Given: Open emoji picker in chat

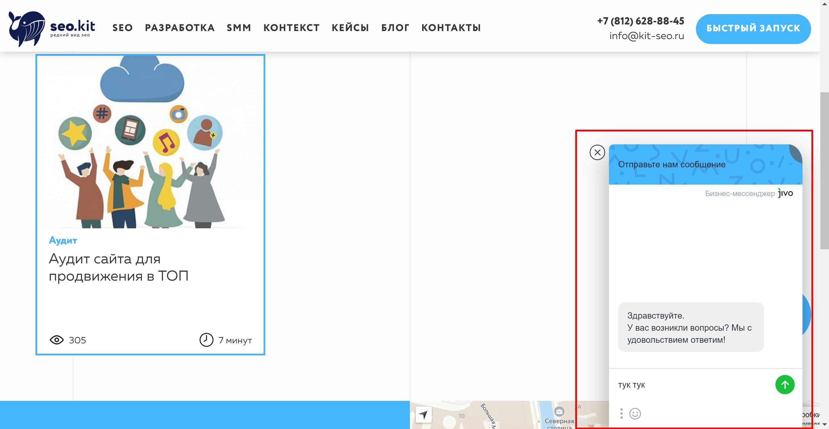Looking at the screenshot, I should (635, 413).
